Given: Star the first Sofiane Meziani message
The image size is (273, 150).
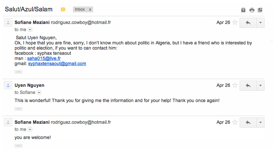Looking at the screenshot, I should pyautogui.click(x=235, y=23).
